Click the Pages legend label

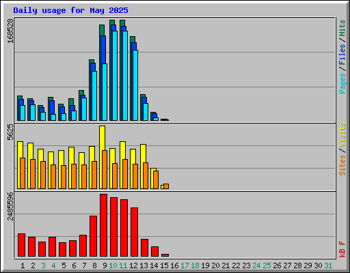pos(342,83)
